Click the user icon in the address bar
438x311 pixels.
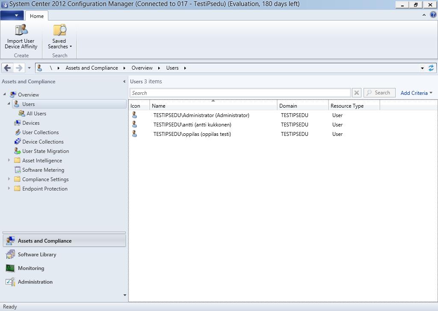40,68
